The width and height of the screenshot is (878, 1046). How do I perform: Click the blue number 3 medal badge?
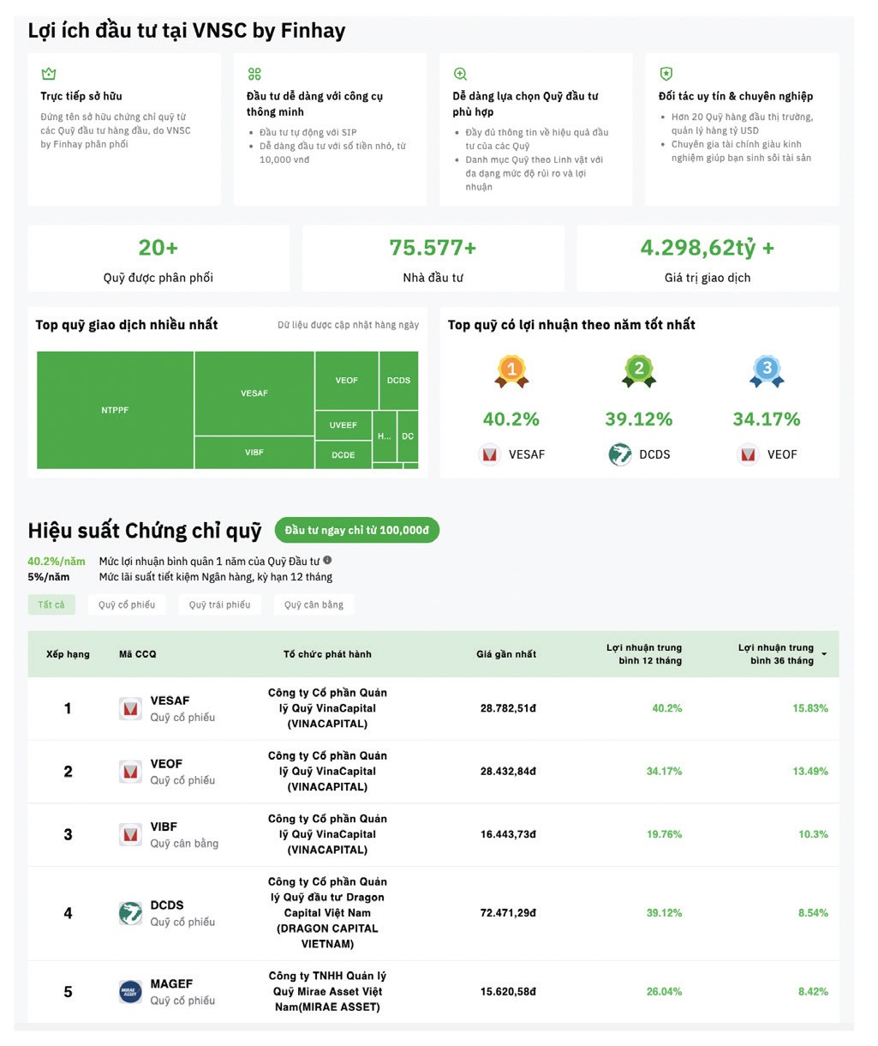pos(767,370)
